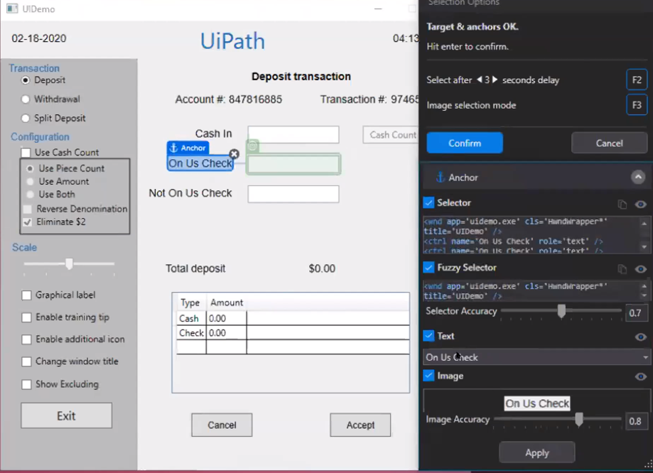Copy the Fuzzy Selector with copy icon

(x=622, y=269)
